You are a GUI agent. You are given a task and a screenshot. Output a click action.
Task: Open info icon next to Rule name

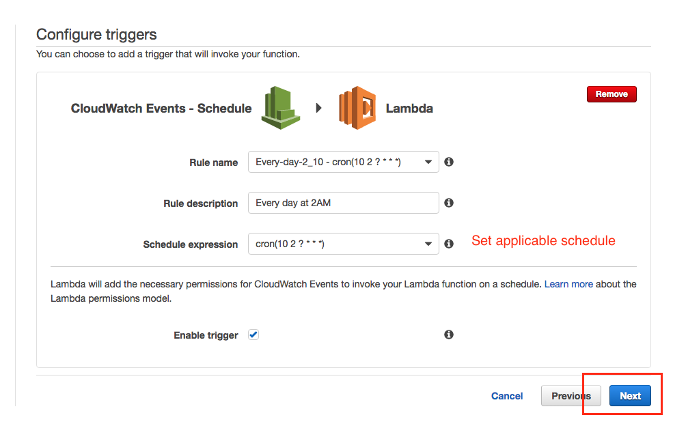[449, 162]
